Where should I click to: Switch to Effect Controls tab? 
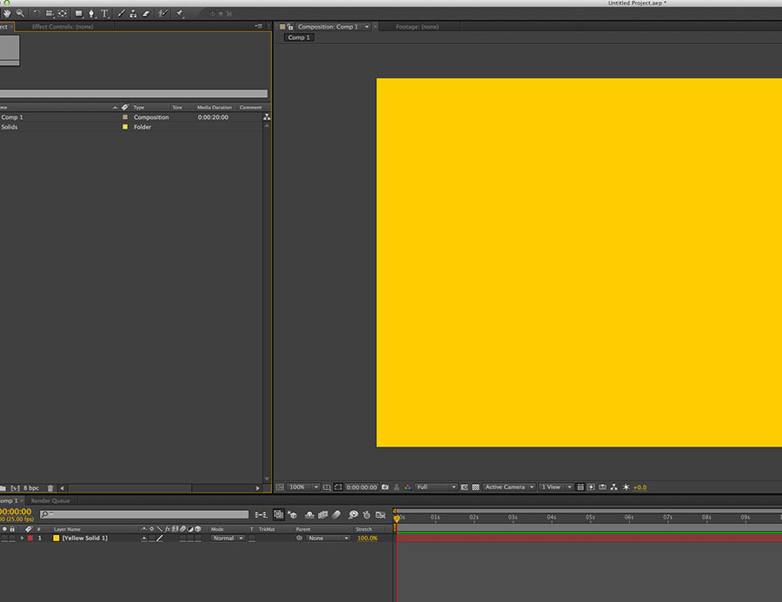[x=63, y=27]
